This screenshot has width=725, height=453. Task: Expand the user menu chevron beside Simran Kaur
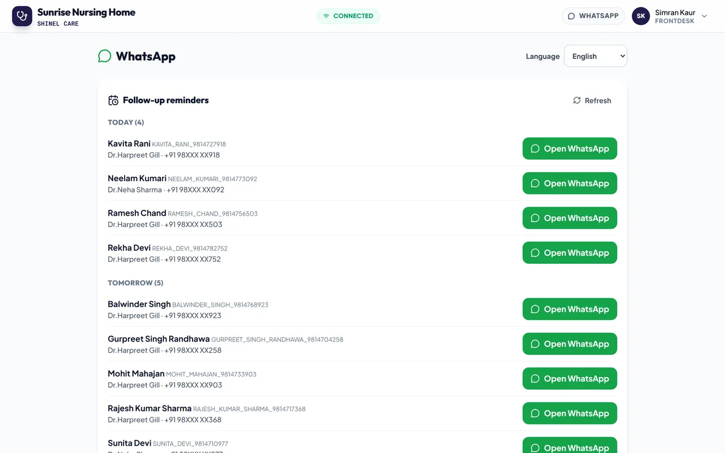click(705, 16)
